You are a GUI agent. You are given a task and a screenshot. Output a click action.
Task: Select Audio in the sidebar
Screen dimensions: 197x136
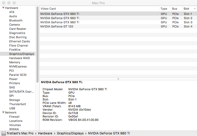pyautogui.click(x=13, y=16)
